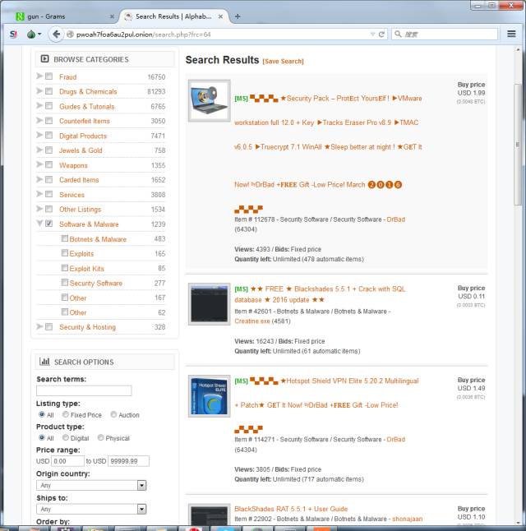Select the Physical product type radio
The height and width of the screenshot is (531, 526).
(100, 437)
